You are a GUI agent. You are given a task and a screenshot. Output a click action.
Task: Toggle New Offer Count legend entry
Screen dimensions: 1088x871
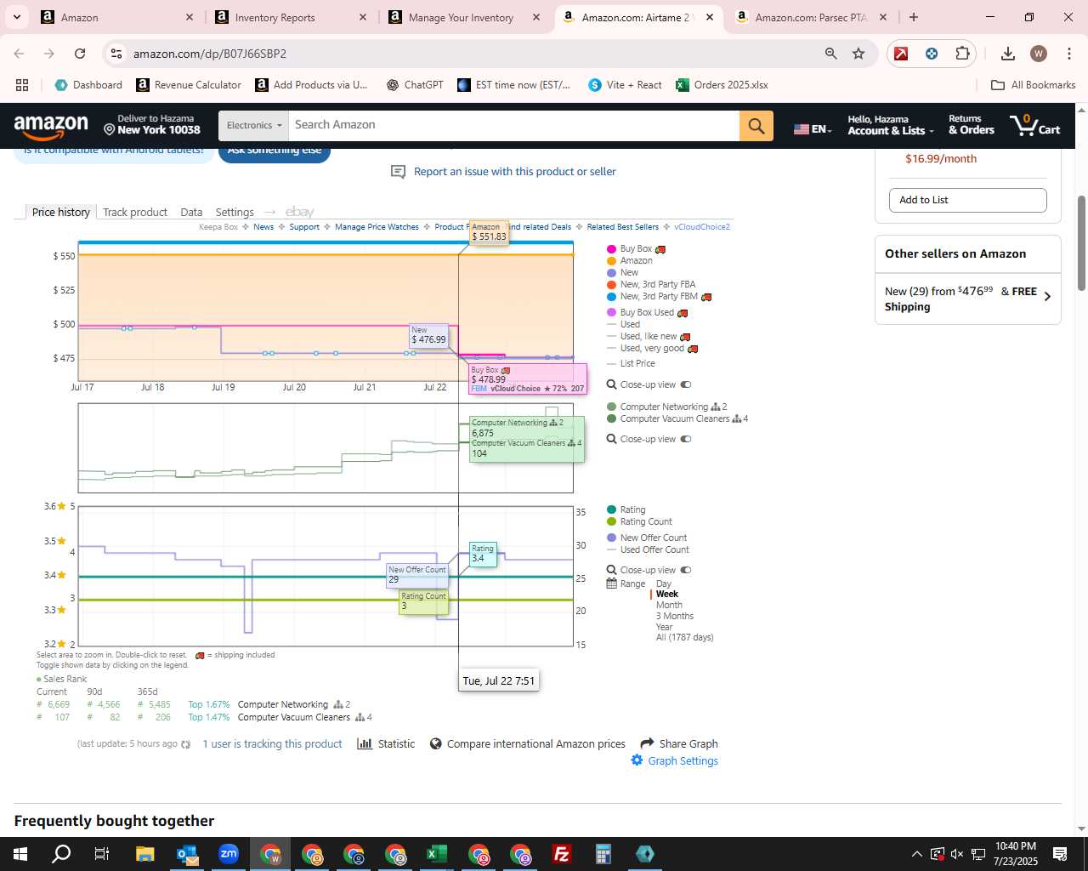coord(647,538)
